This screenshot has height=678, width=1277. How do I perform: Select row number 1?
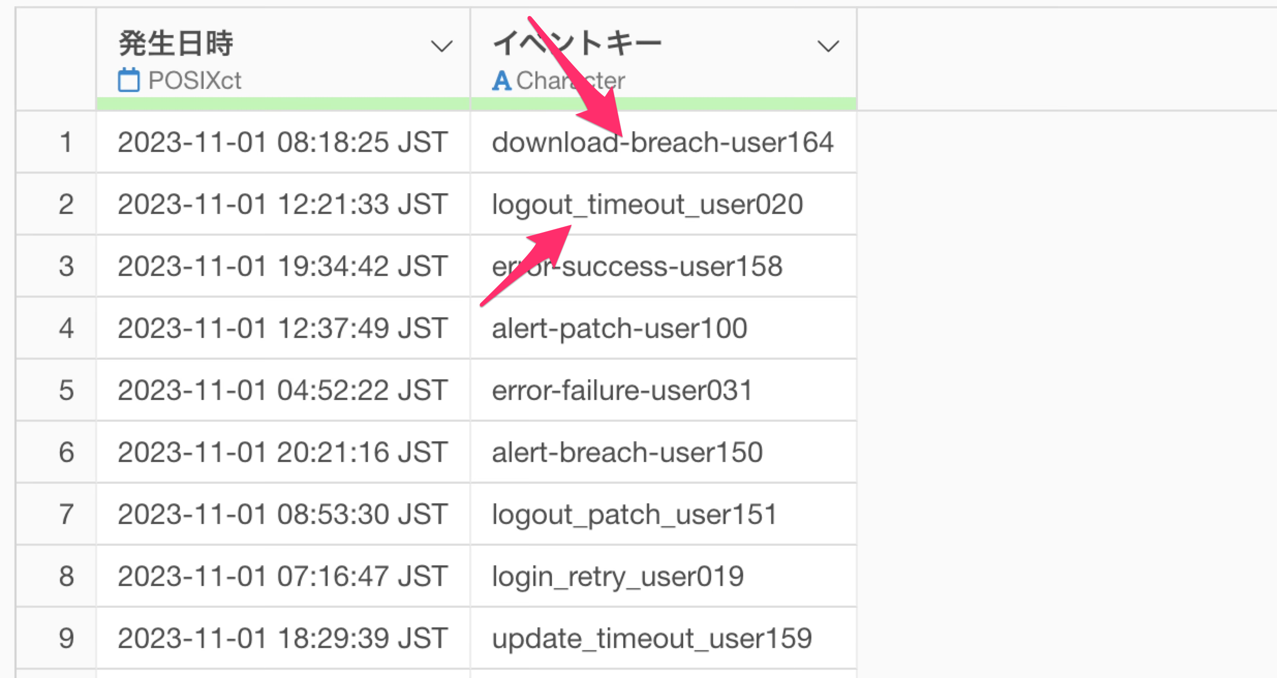coord(66,142)
